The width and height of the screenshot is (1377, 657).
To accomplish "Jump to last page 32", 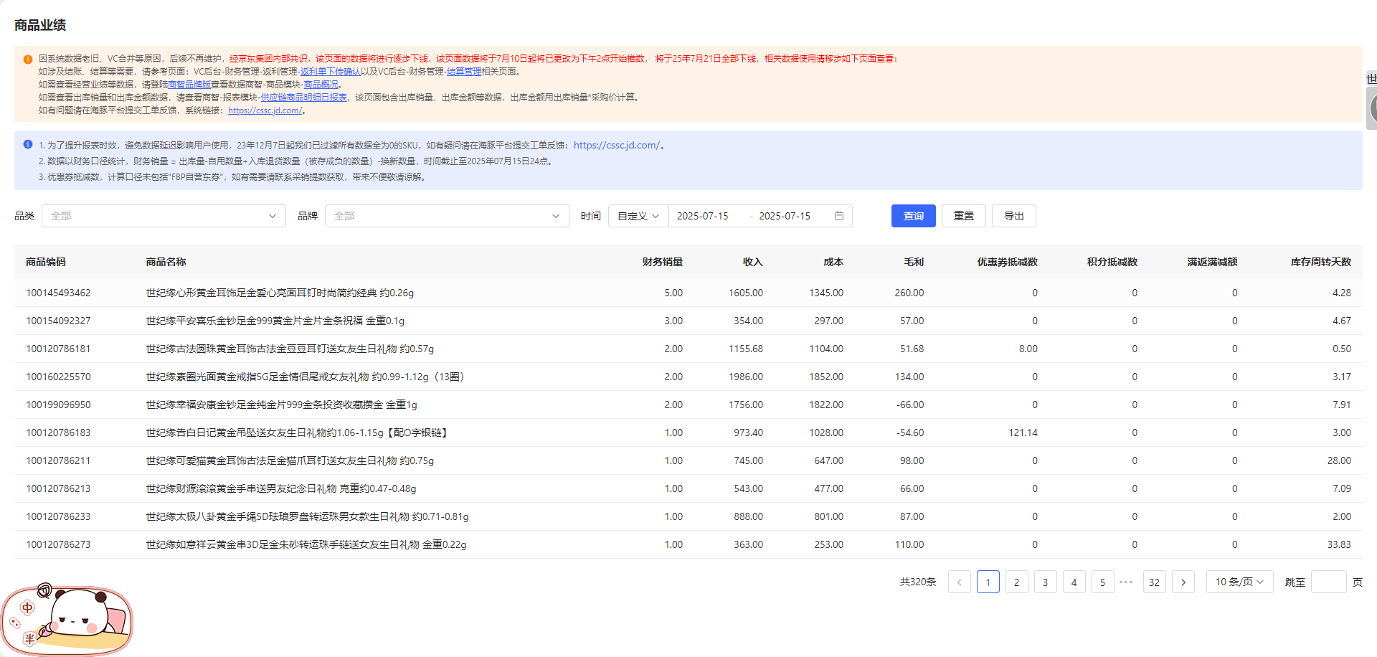I will coord(1154,582).
